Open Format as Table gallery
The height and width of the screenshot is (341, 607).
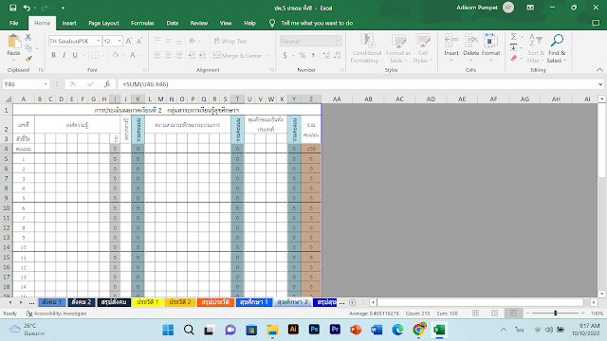pos(398,48)
